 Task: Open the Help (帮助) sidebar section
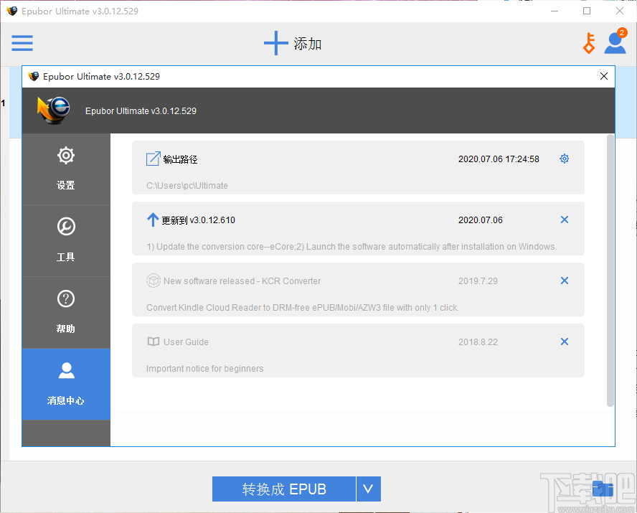(x=65, y=312)
